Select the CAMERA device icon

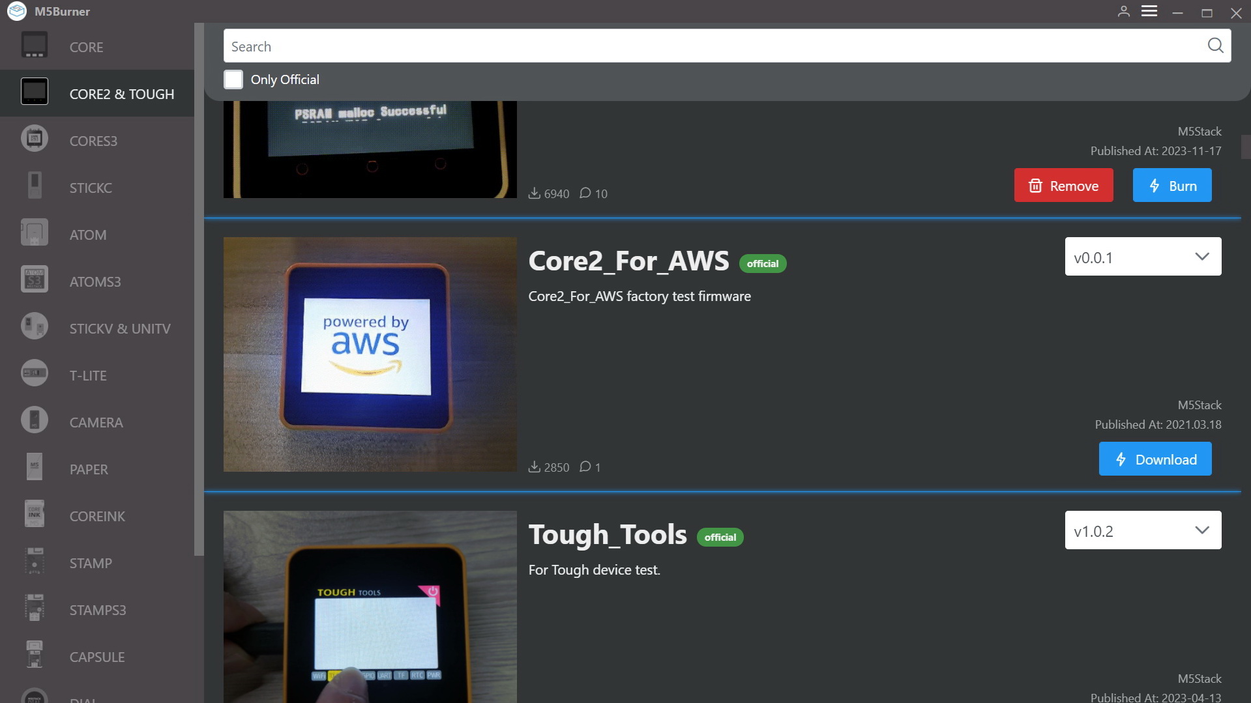tap(35, 420)
